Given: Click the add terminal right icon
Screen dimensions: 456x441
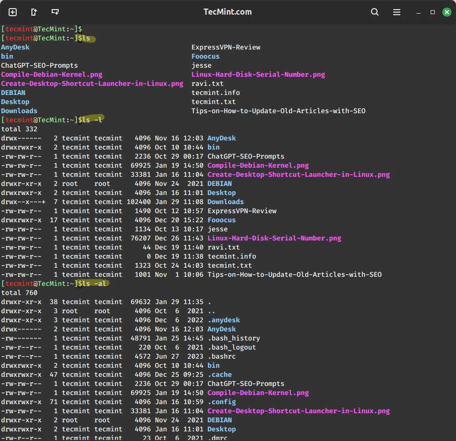Looking at the screenshot, I should point(34,12).
